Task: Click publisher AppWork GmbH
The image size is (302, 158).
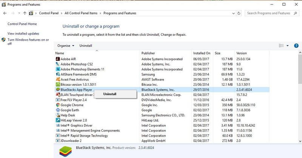Action: [153, 141]
